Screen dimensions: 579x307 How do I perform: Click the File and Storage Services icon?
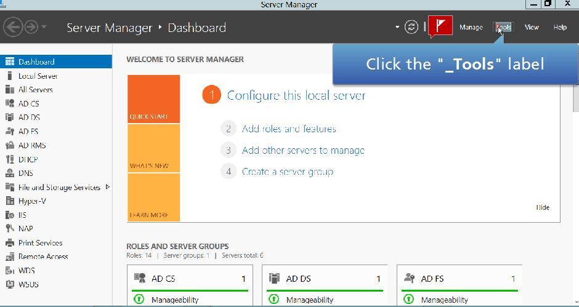coord(10,187)
